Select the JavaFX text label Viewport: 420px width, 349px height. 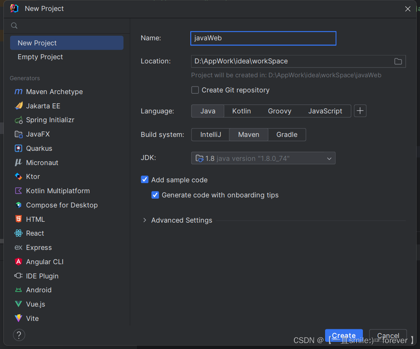pyautogui.click(x=38, y=134)
